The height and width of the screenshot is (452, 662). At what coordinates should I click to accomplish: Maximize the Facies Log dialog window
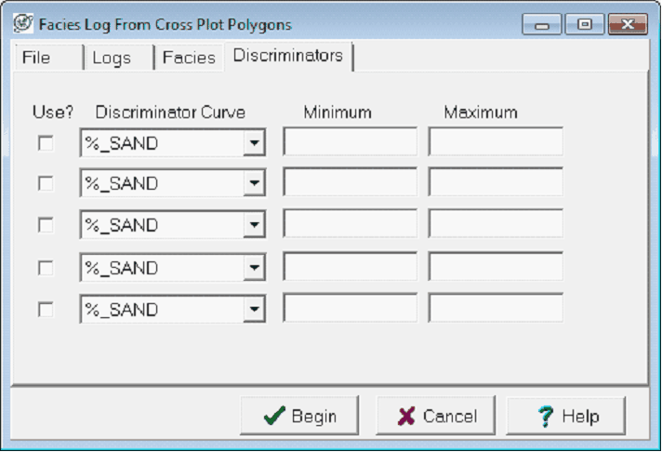point(586,24)
